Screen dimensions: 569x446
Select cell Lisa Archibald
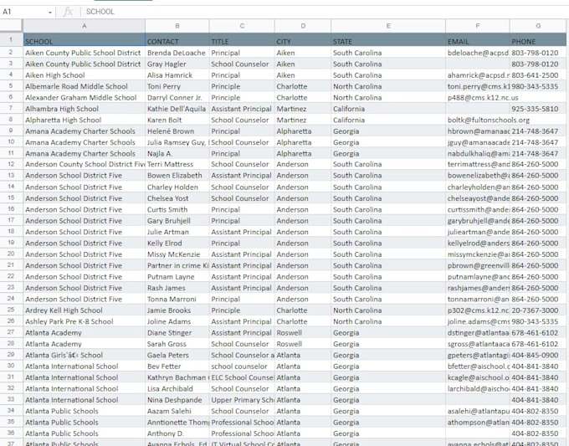point(177,388)
